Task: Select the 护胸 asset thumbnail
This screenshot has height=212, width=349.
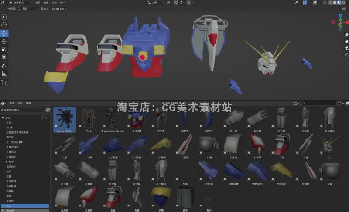Action: click(x=161, y=199)
